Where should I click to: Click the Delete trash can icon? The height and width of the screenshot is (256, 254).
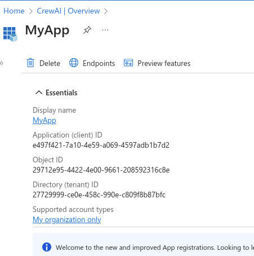click(30, 63)
